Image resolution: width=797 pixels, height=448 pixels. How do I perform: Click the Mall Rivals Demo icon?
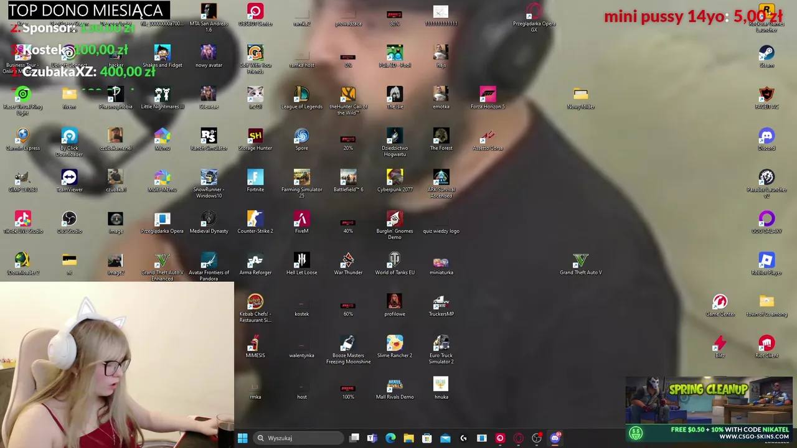395,385
